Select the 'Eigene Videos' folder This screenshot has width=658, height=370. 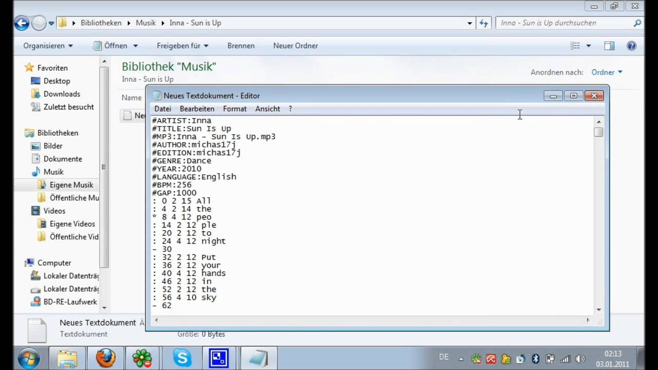(72, 224)
